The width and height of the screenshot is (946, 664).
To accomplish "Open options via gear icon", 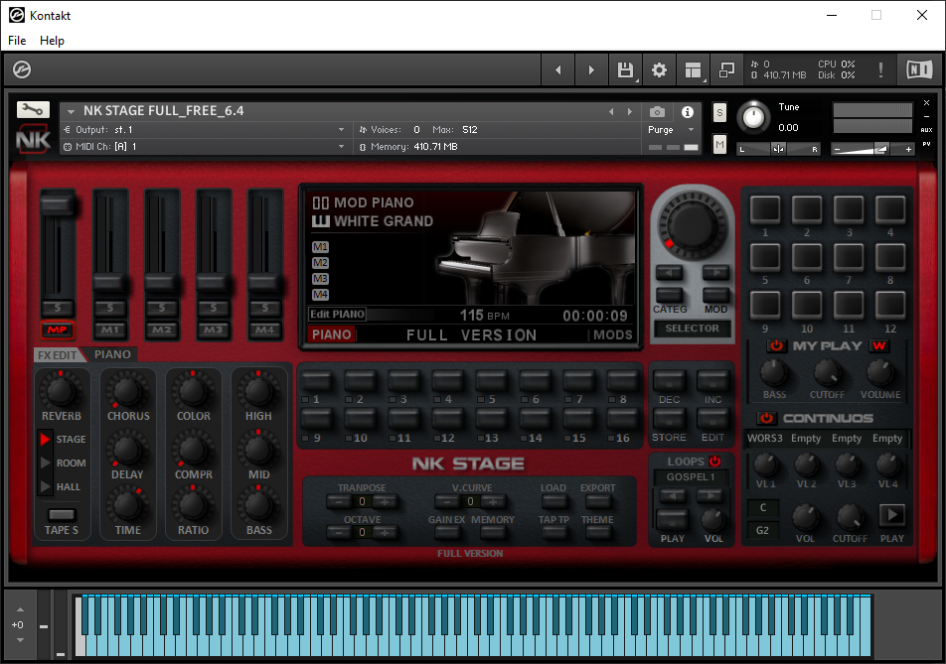I will pyautogui.click(x=659, y=69).
